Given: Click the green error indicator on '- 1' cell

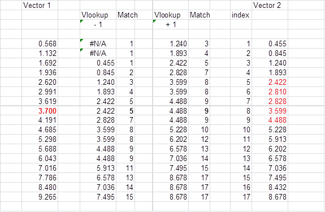Looking at the screenshot, I should [81, 21].
